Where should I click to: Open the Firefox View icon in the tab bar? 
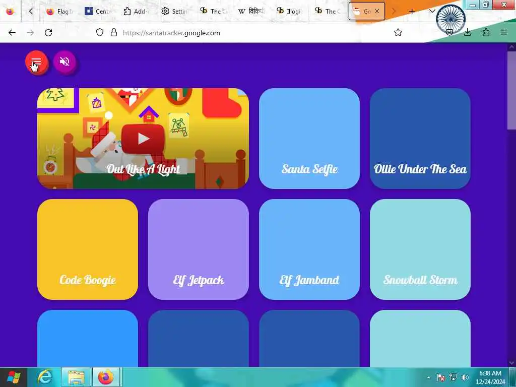[x=10, y=11]
